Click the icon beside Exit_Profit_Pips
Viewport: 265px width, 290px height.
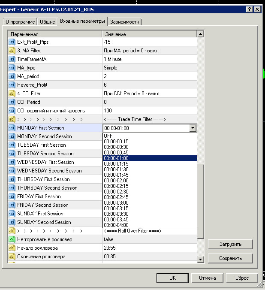pos(12,42)
